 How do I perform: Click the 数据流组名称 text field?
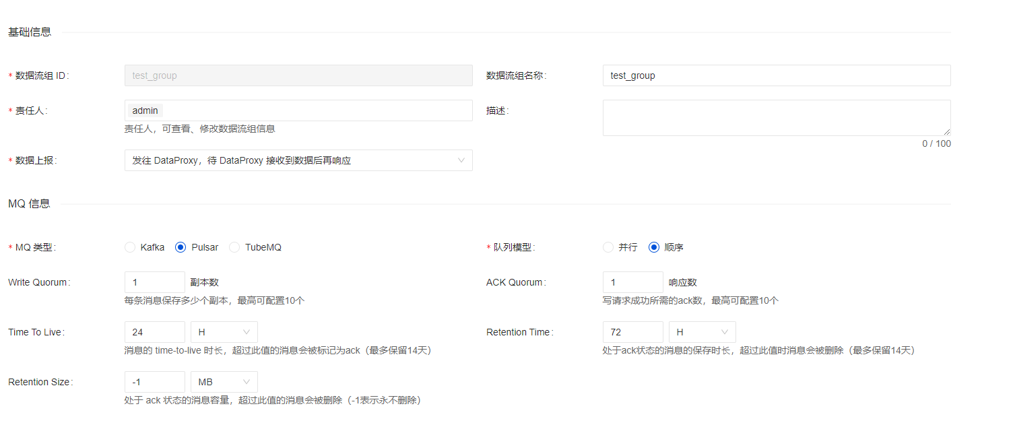click(776, 75)
